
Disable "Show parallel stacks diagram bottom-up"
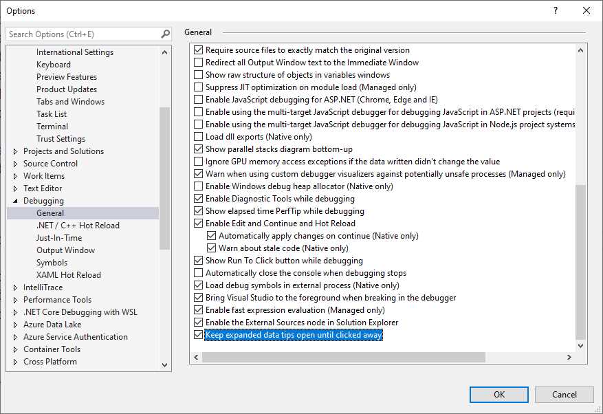coord(198,149)
